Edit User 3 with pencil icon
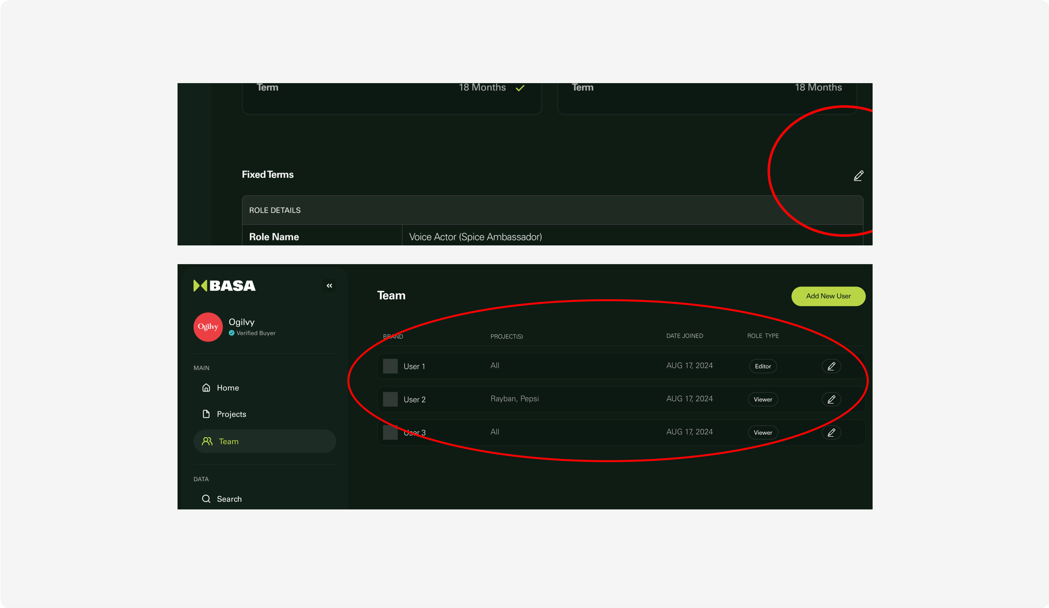 click(831, 432)
